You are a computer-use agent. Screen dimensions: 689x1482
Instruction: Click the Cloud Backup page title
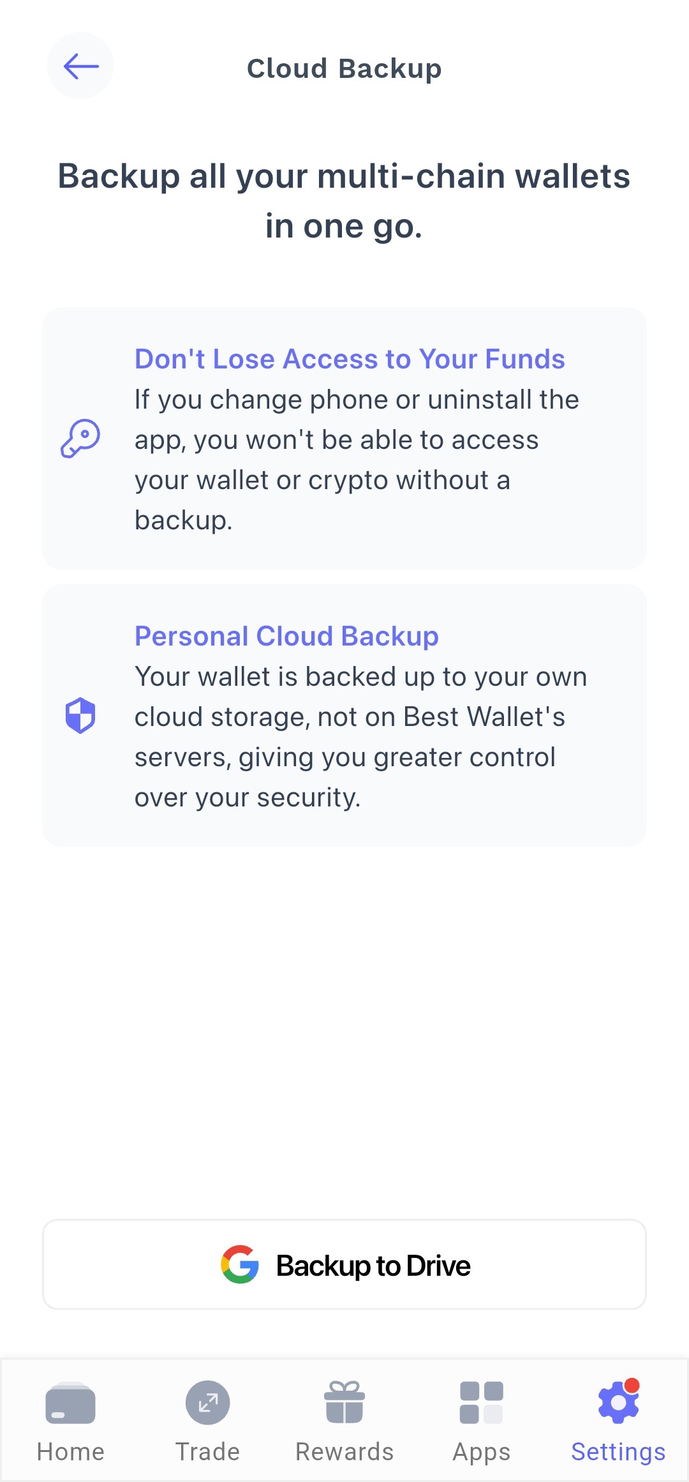pyautogui.click(x=344, y=68)
